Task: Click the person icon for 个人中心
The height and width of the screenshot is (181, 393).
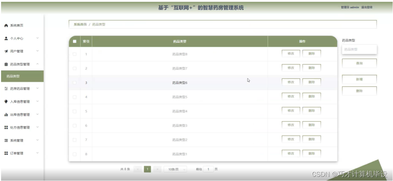Action: coord(6,38)
